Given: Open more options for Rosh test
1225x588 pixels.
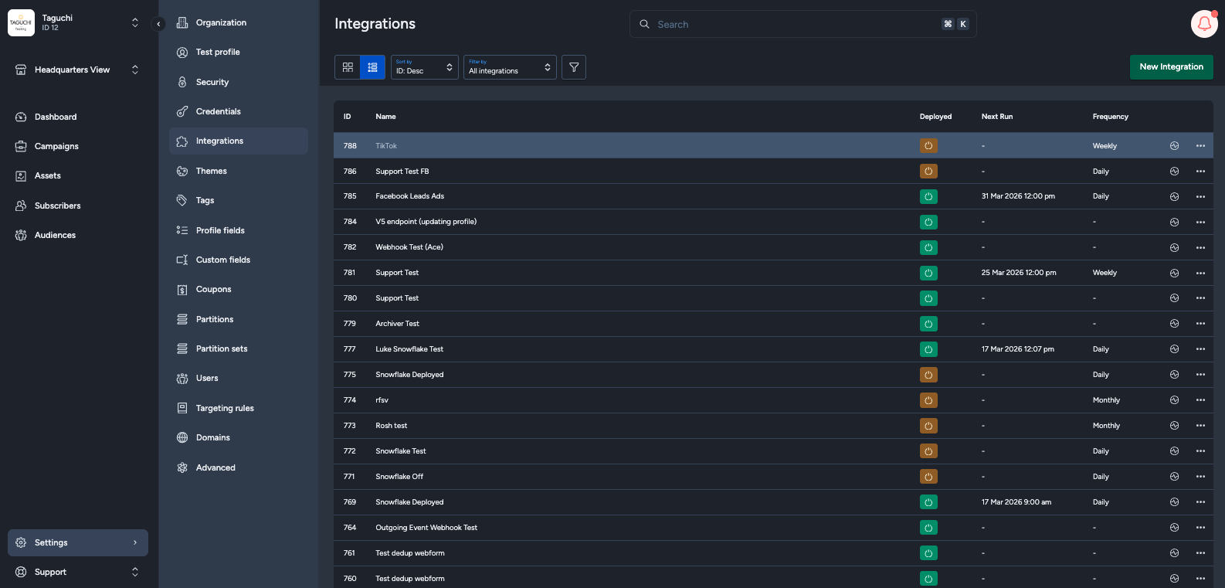Looking at the screenshot, I should (x=1200, y=426).
